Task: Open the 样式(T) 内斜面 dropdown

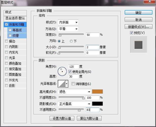Action: tap(68, 22)
